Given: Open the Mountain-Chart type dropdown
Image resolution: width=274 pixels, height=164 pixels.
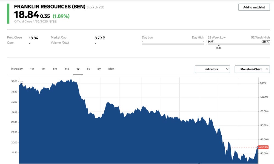Looking at the screenshot, I should (252, 69).
